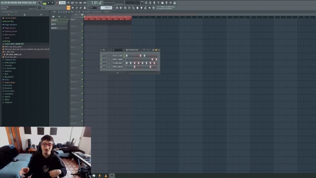Select the first channel via its green selector

point(124,56)
